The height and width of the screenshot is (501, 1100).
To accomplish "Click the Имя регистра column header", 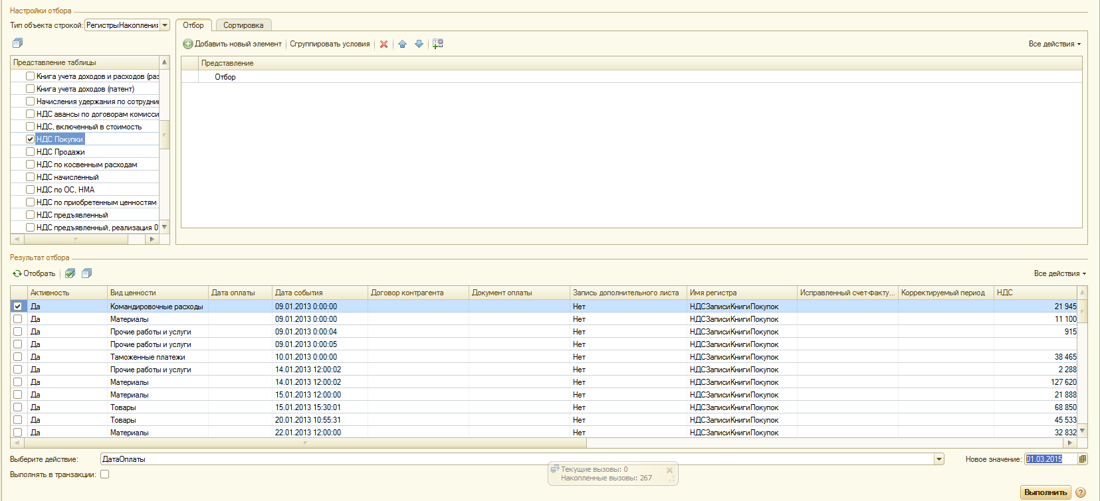I will coord(742,293).
